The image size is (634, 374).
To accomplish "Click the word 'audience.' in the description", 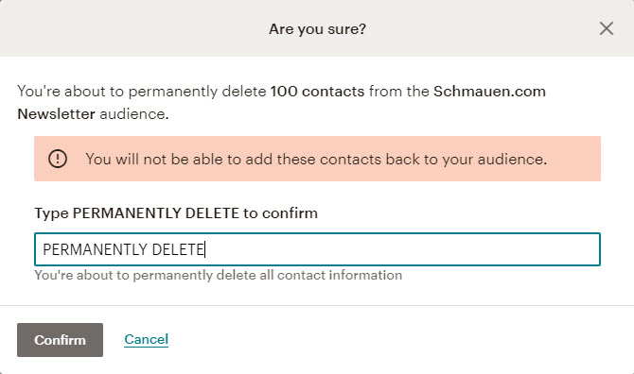I will click(x=134, y=114).
